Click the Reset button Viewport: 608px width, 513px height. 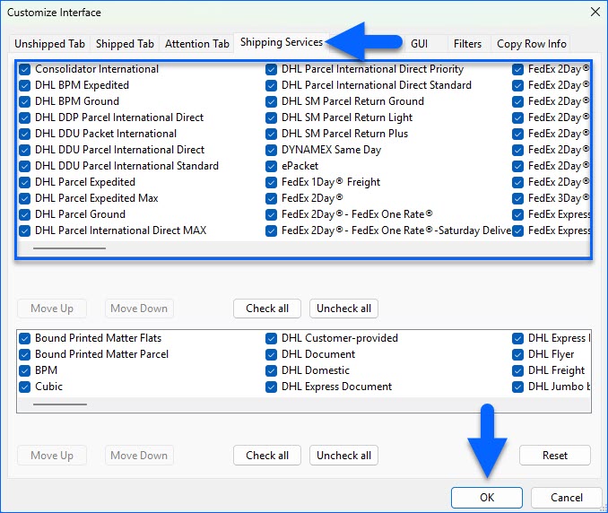pyautogui.click(x=554, y=456)
